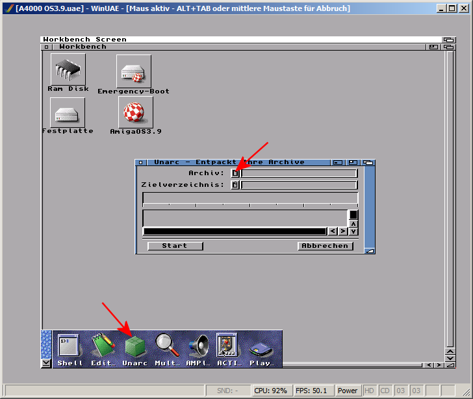The image size is (473, 399).
Task: Minimize the WinUAE window
Action: (442, 8)
